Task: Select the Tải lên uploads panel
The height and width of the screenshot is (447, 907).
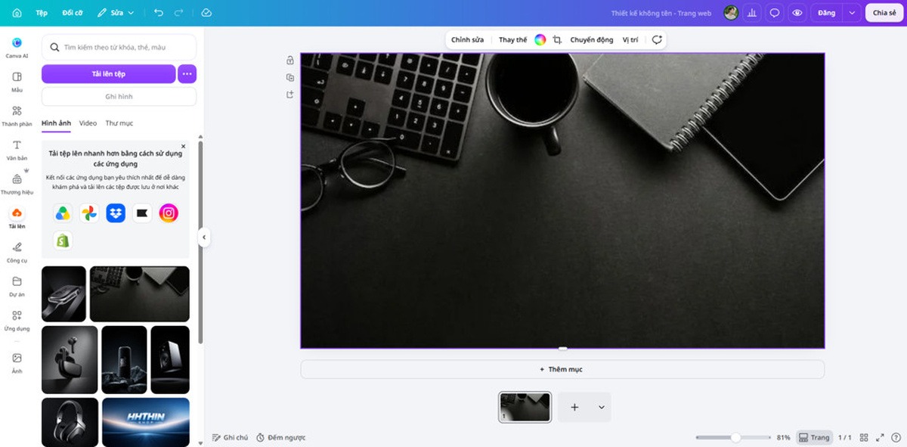Action: click(x=17, y=218)
